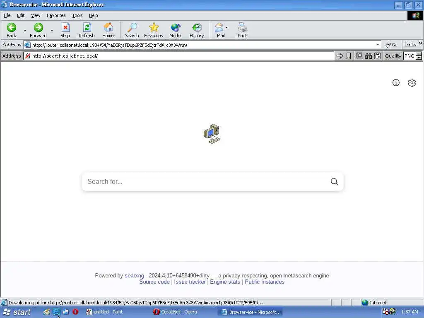Open SearXNG preferences gear icon
Screen dimensions: 424x318
tap(412, 83)
